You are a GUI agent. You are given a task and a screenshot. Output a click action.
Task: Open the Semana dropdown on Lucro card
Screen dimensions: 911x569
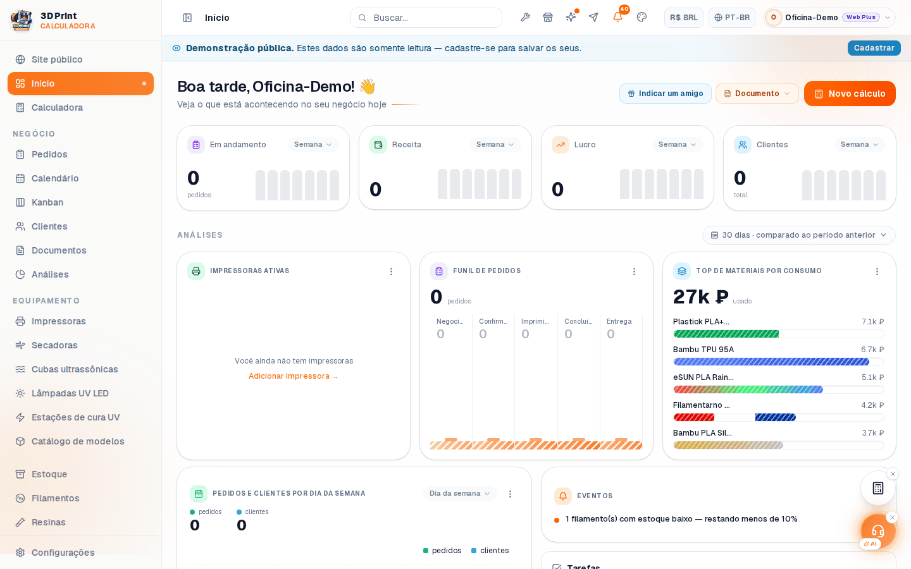(x=678, y=145)
